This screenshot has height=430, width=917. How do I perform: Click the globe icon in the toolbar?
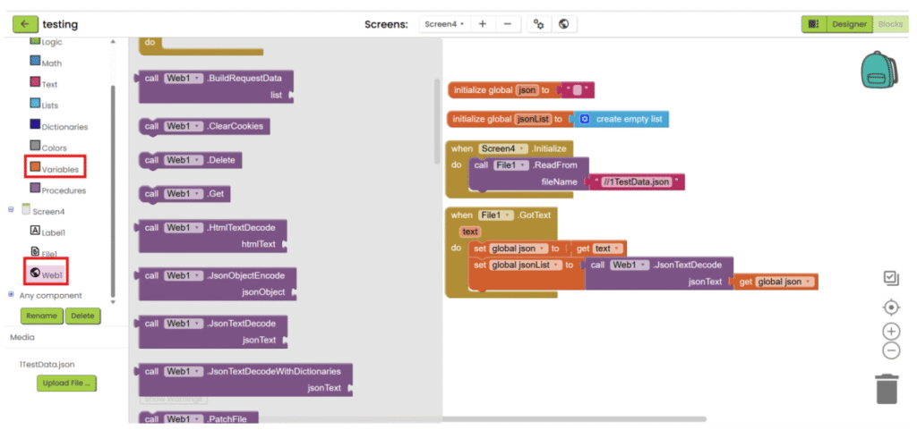[x=563, y=24]
